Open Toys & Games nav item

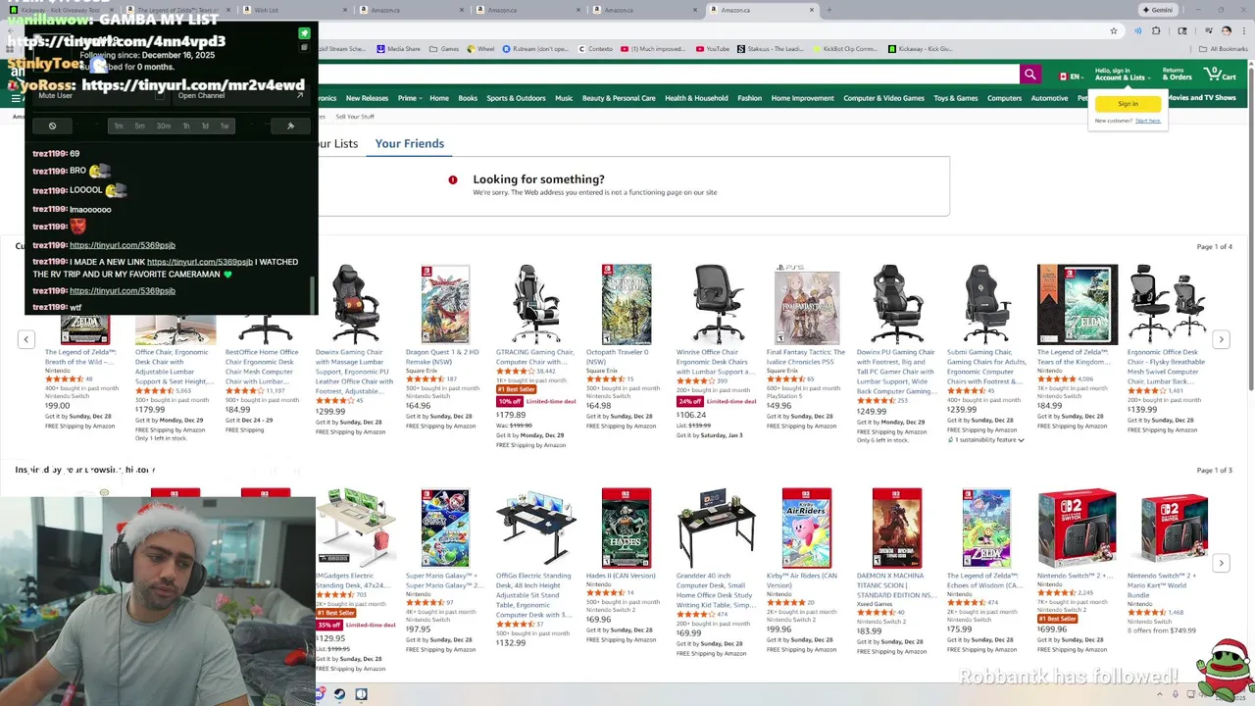pyautogui.click(x=955, y=98)
